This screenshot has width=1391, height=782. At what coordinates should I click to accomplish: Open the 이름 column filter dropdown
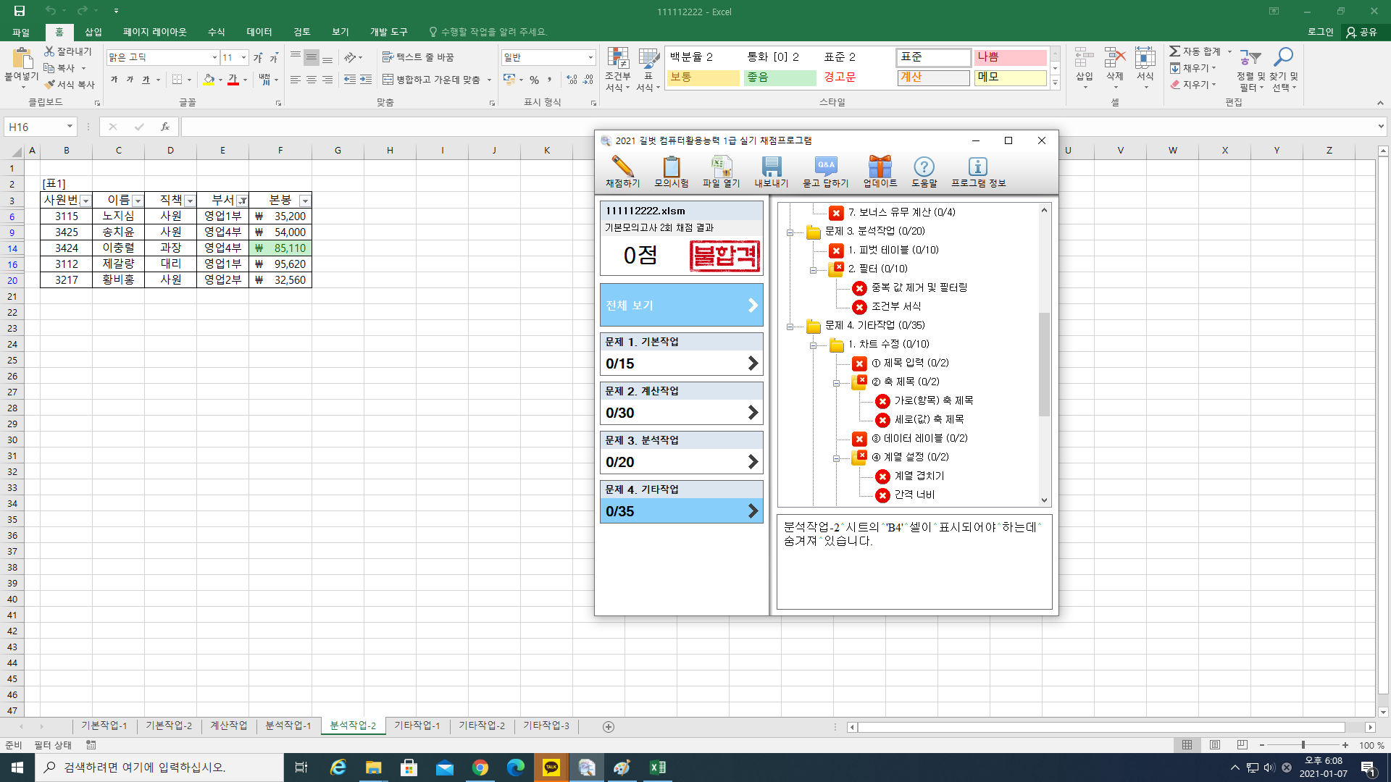tap(138, 201)
